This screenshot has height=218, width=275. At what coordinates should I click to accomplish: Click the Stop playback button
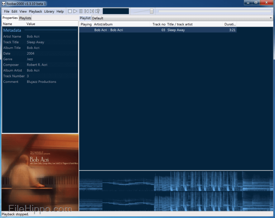click(x=70, y=11)
